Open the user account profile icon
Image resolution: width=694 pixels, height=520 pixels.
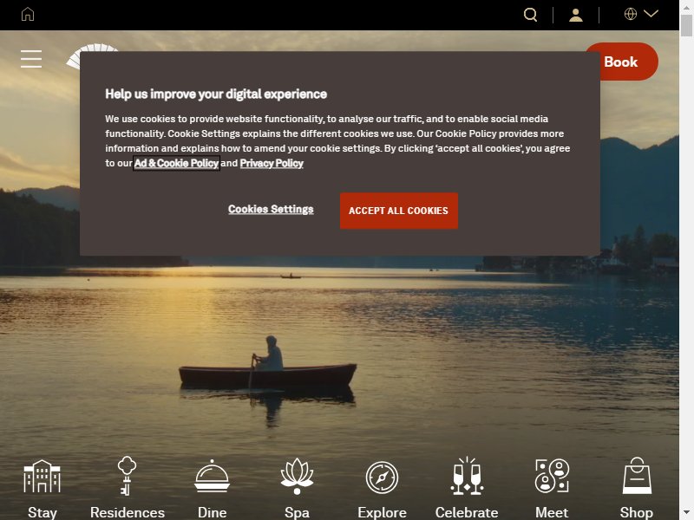[576, 15]
